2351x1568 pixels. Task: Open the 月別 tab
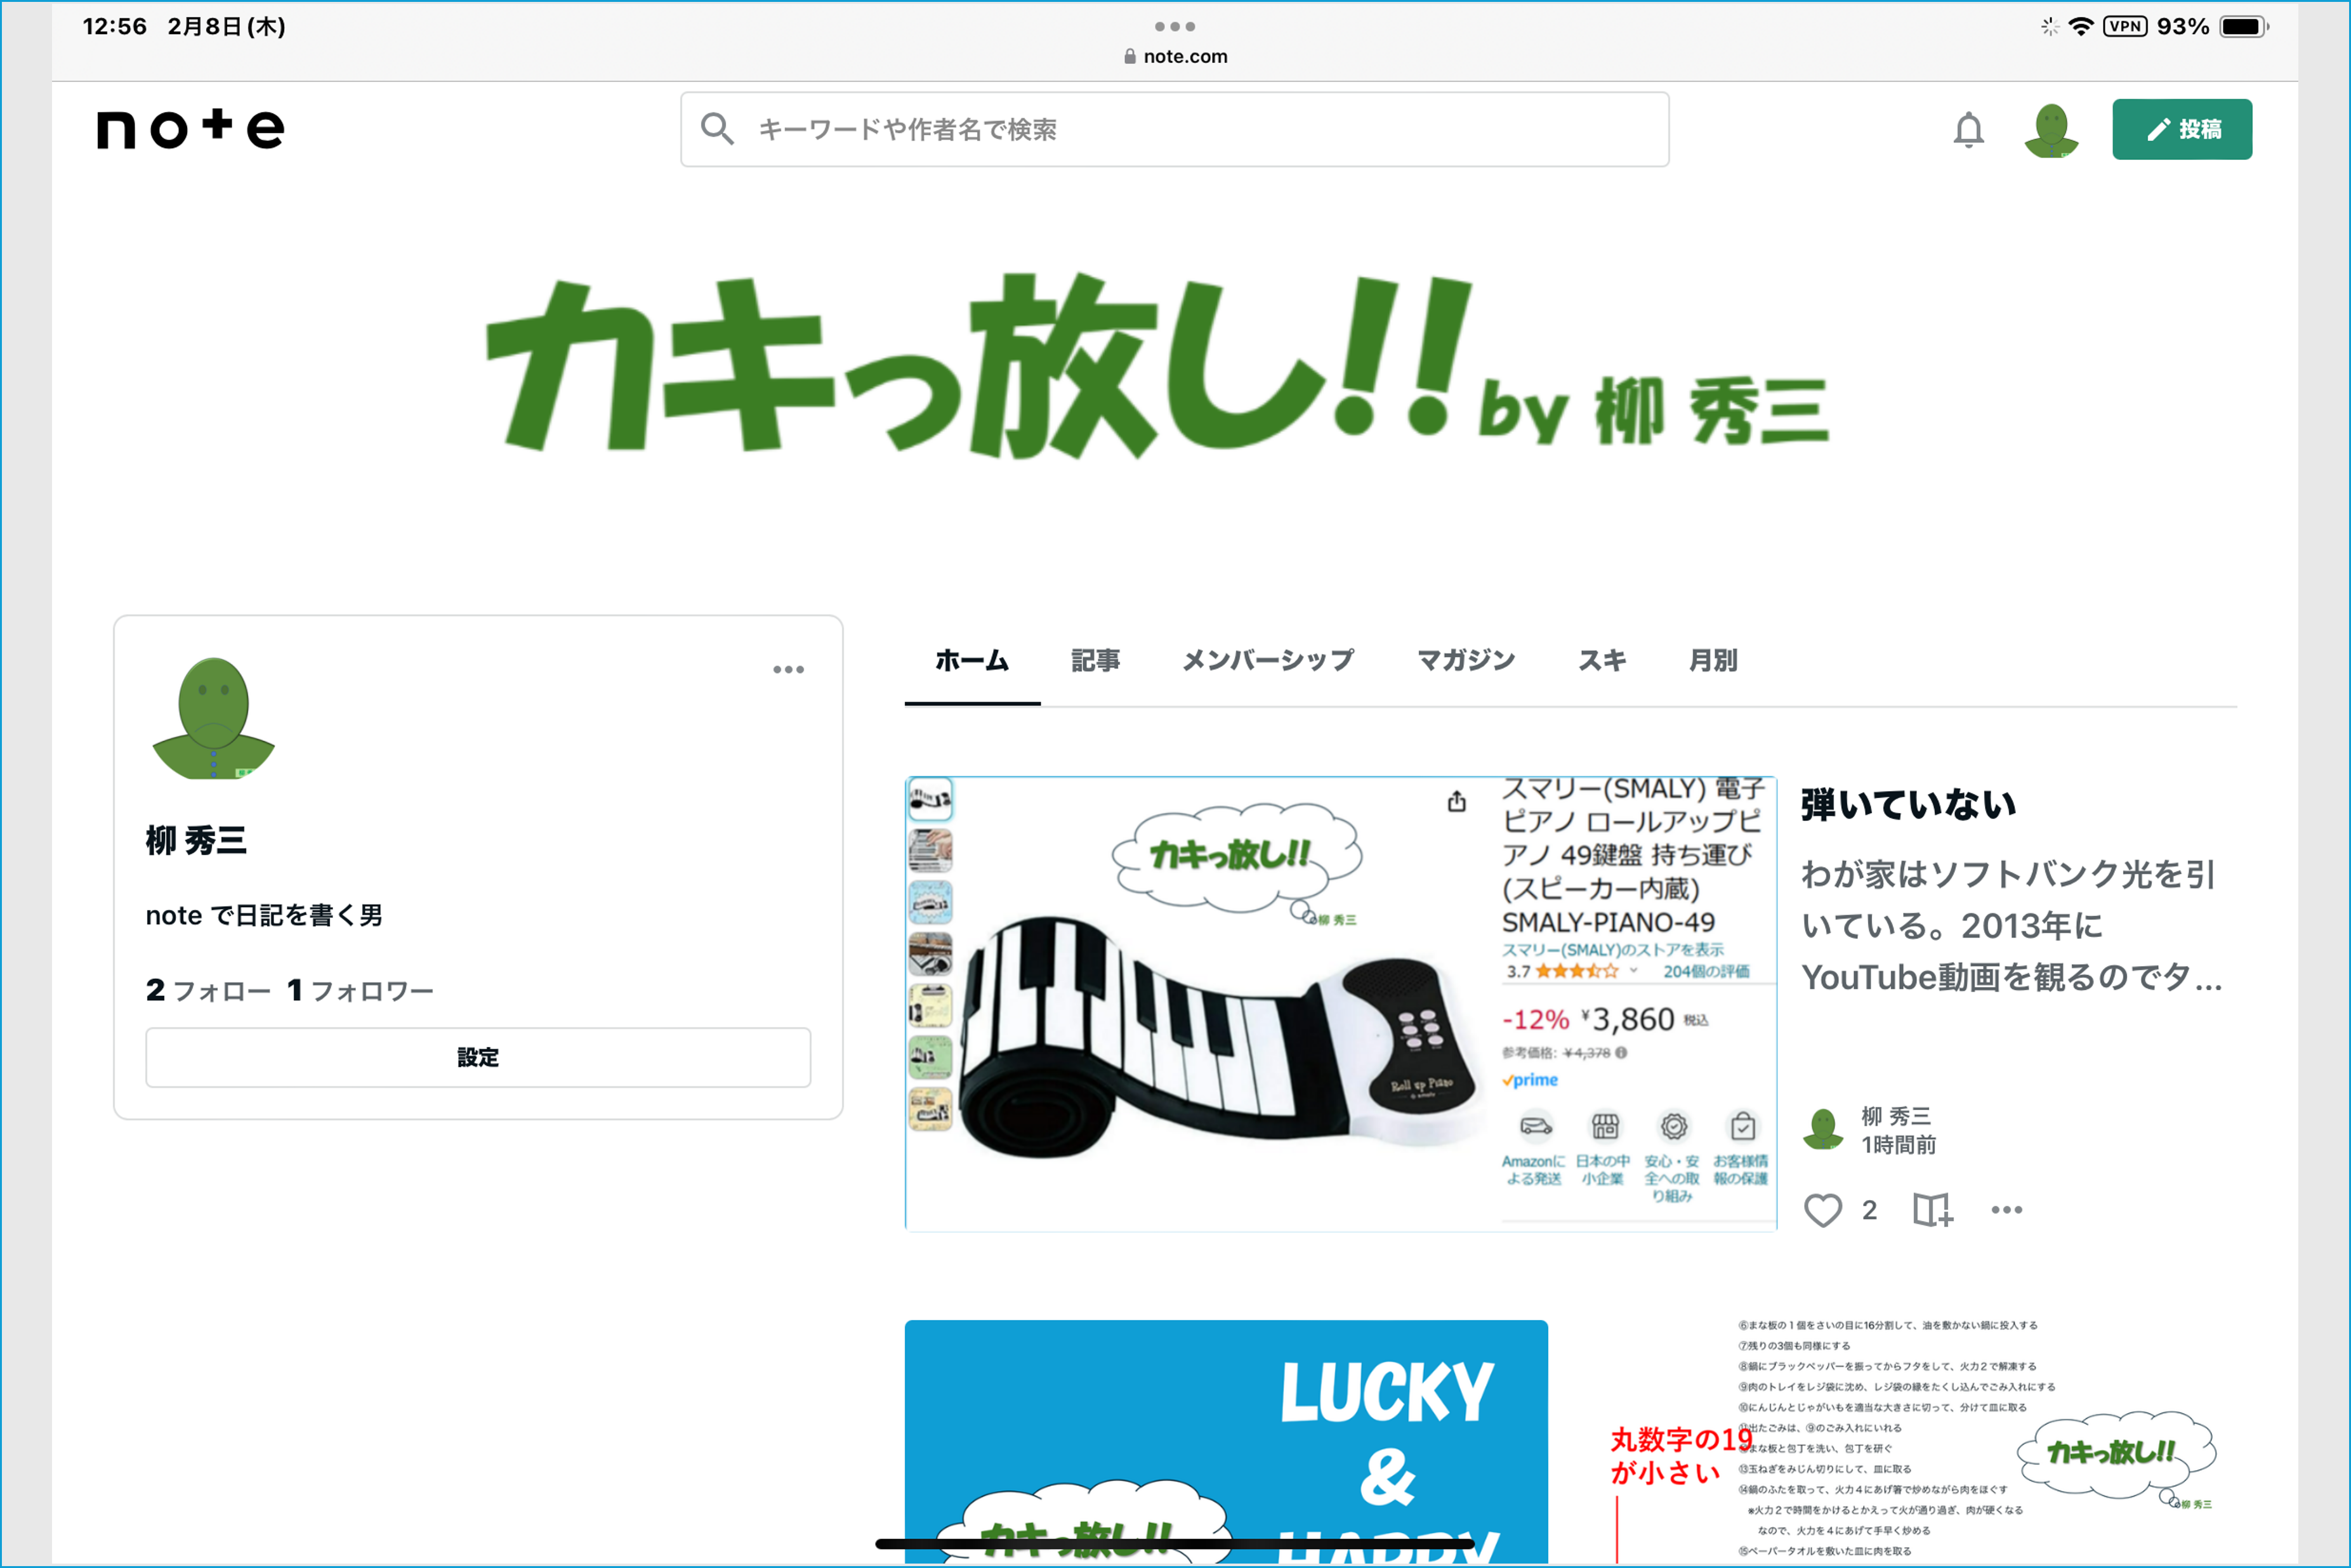click(1713, 660)
